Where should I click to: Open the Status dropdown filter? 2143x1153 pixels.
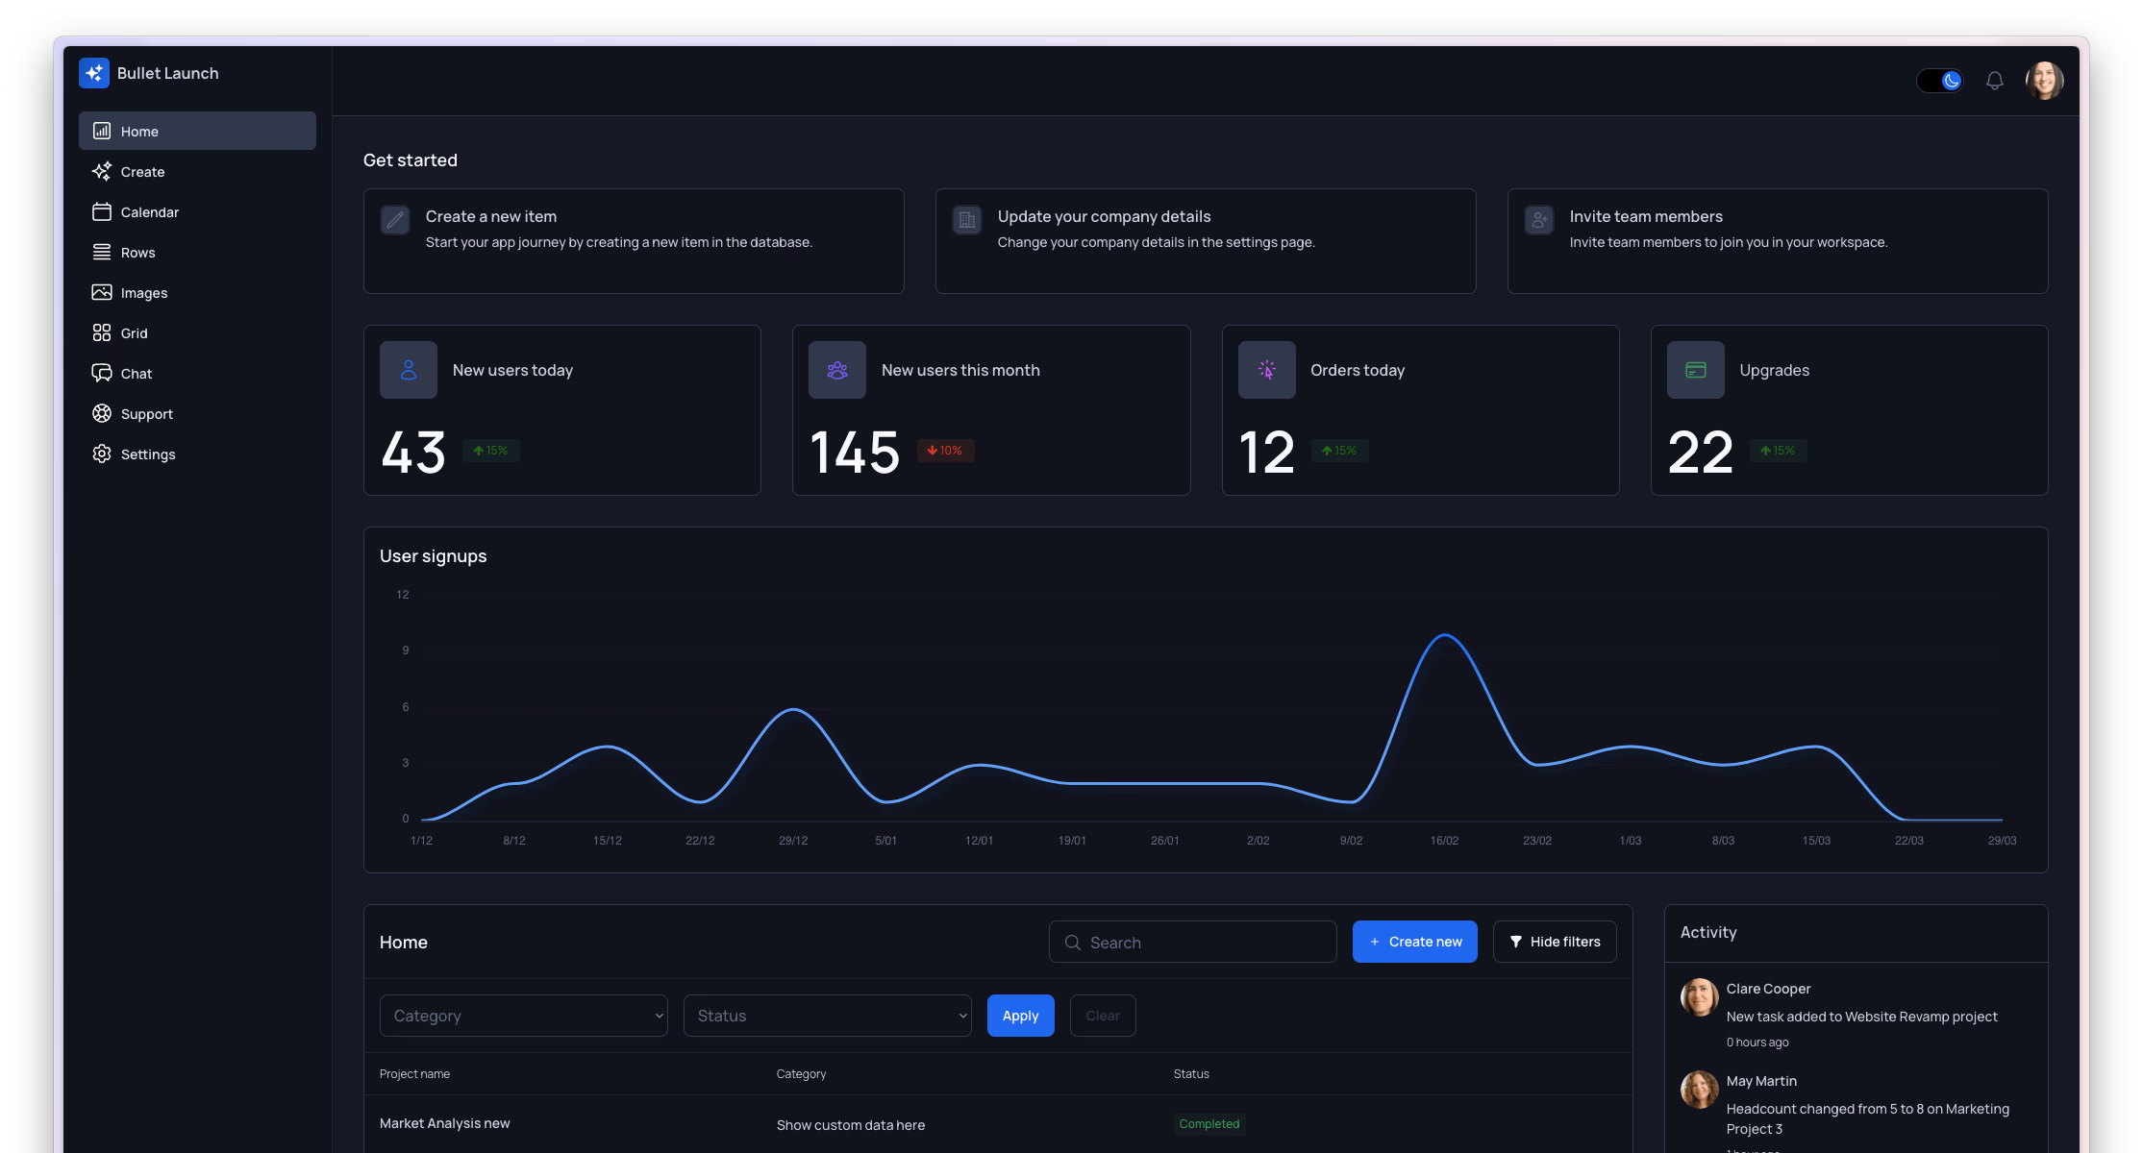tap(827, 1016)
